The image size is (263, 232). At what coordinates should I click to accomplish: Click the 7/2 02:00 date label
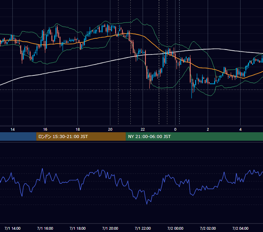tap(208, 228)
